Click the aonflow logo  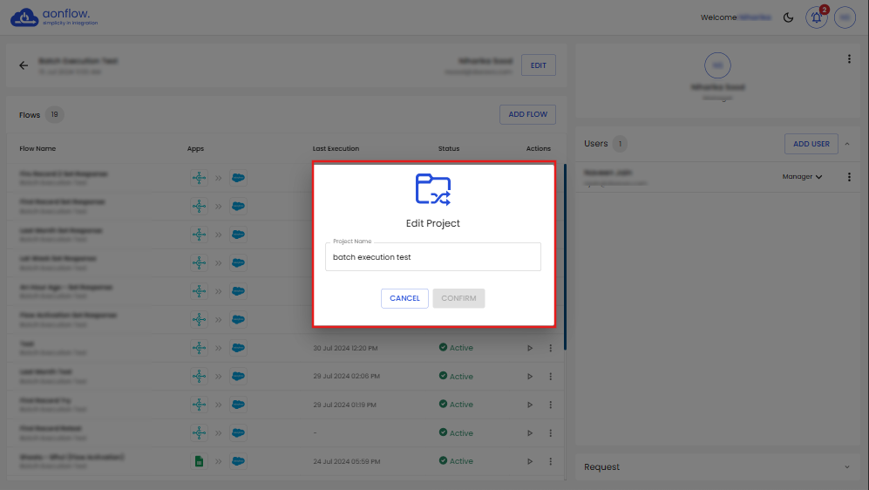click(x=54, y=17)
